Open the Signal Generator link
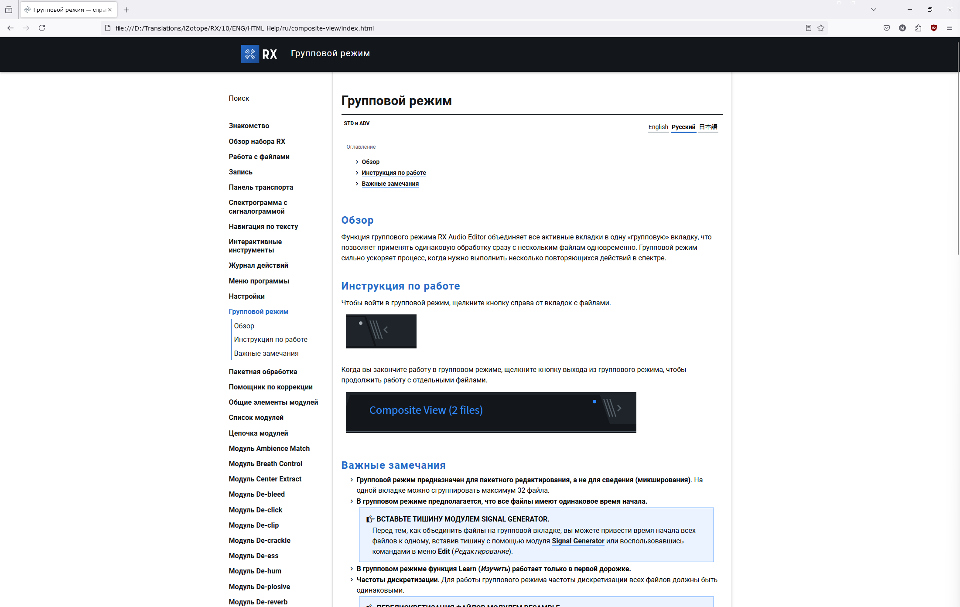 pos(577,541)
